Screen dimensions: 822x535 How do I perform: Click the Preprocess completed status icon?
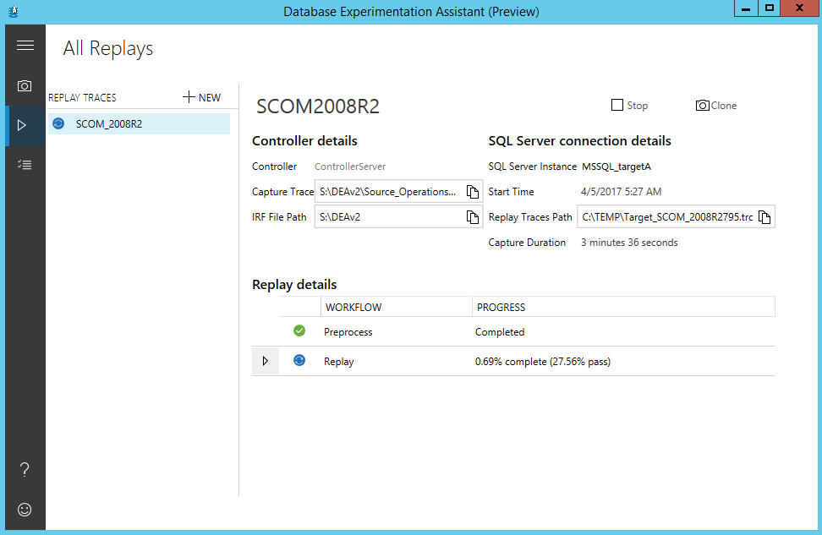point(299,330)
